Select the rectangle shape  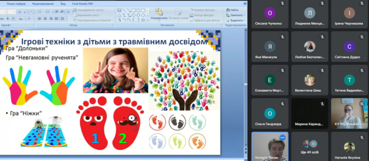coord(133,10)
